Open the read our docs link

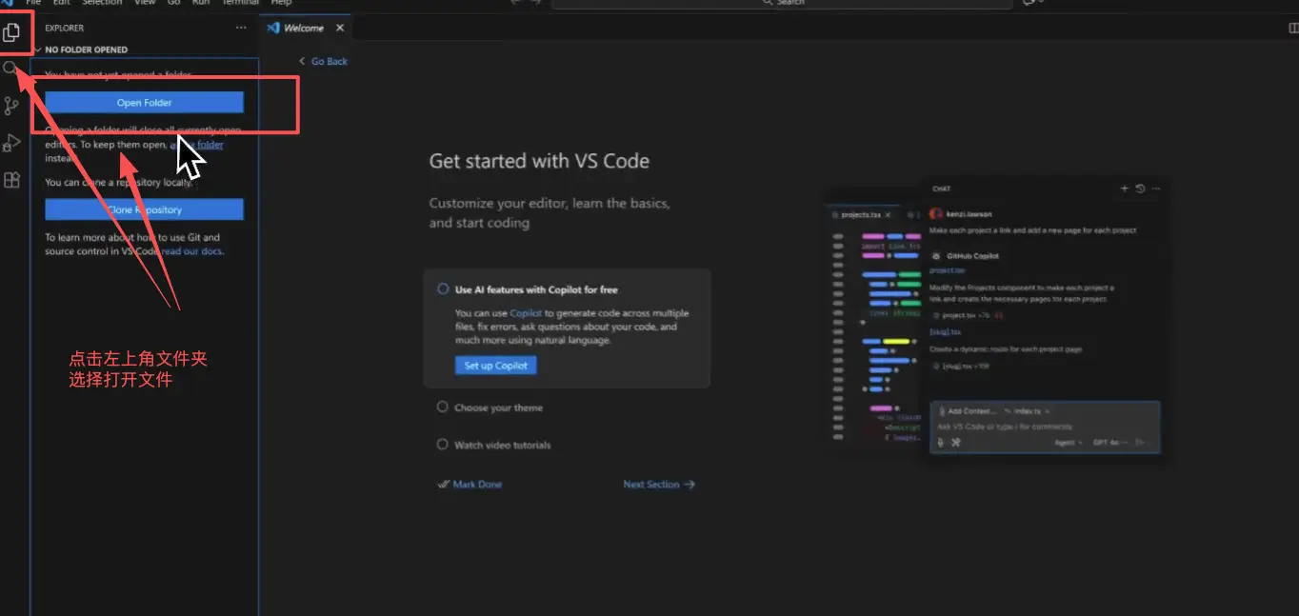click(x=192, y=251)
